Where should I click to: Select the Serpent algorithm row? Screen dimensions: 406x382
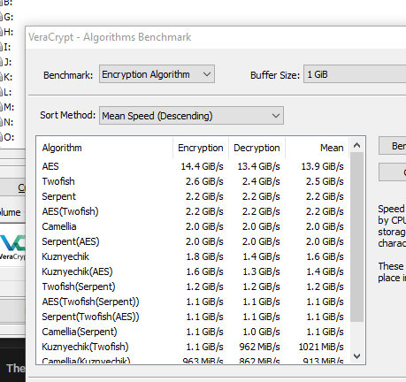point(193,196)
